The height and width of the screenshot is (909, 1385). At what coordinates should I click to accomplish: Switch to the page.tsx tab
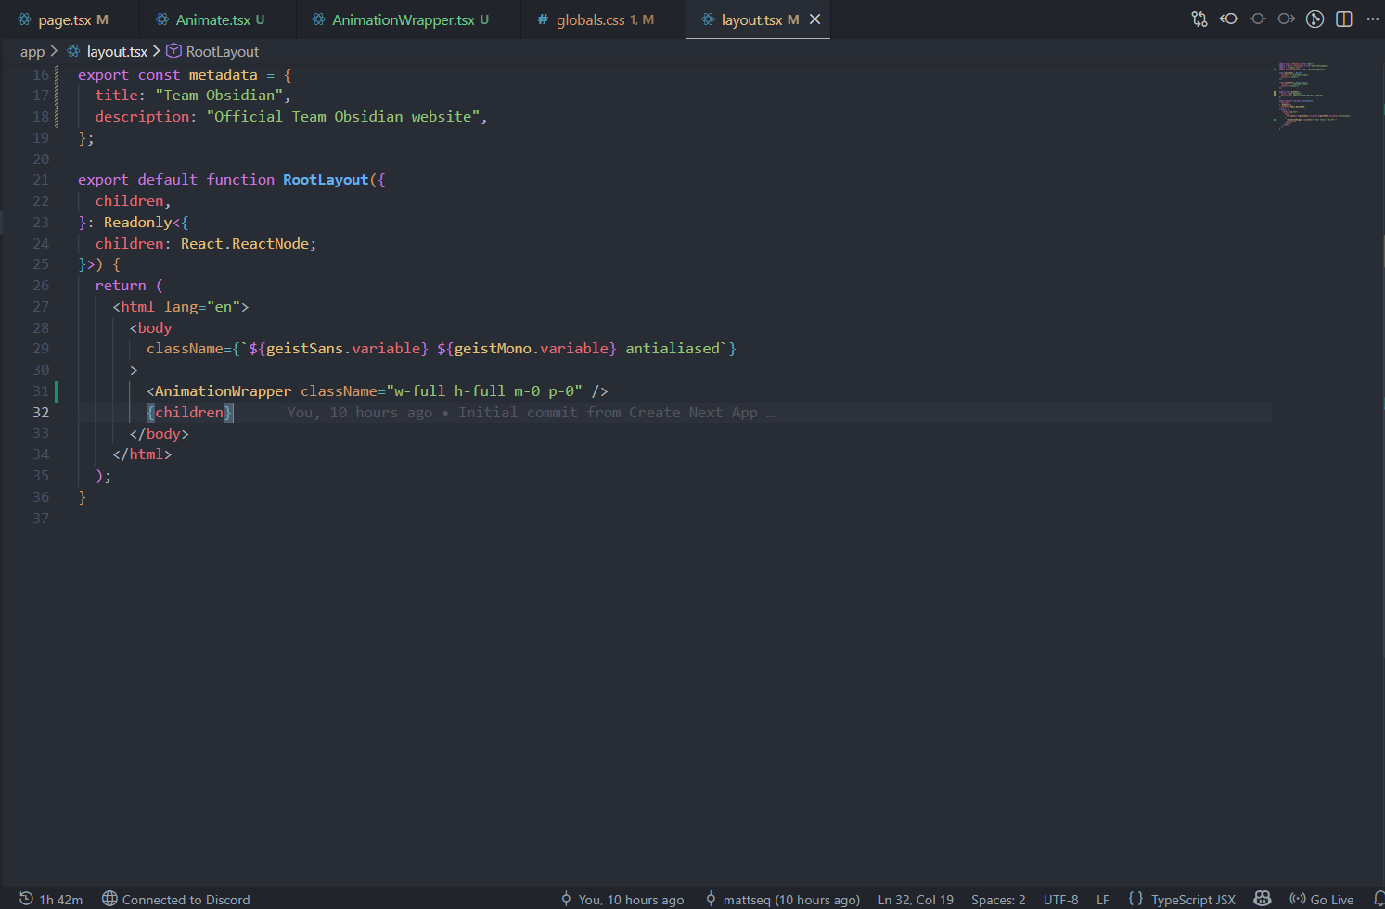click(64, 19)
